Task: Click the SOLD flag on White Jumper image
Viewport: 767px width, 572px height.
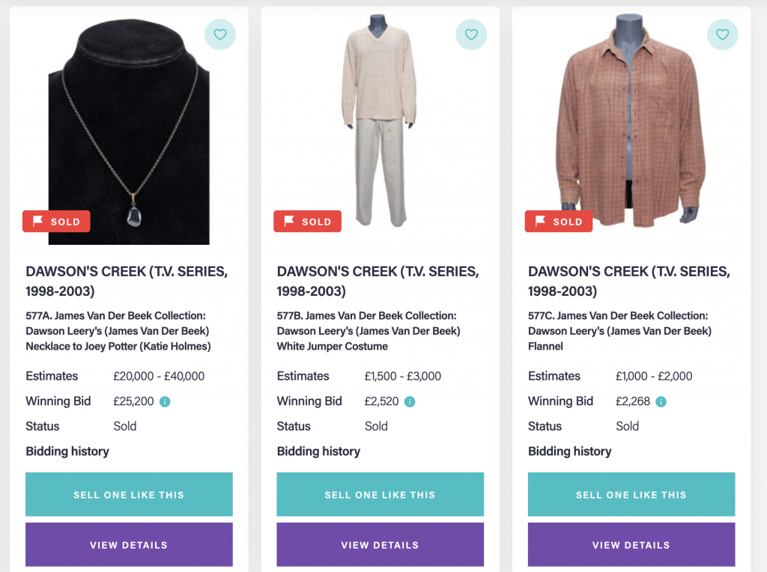Action: point(308,222)
